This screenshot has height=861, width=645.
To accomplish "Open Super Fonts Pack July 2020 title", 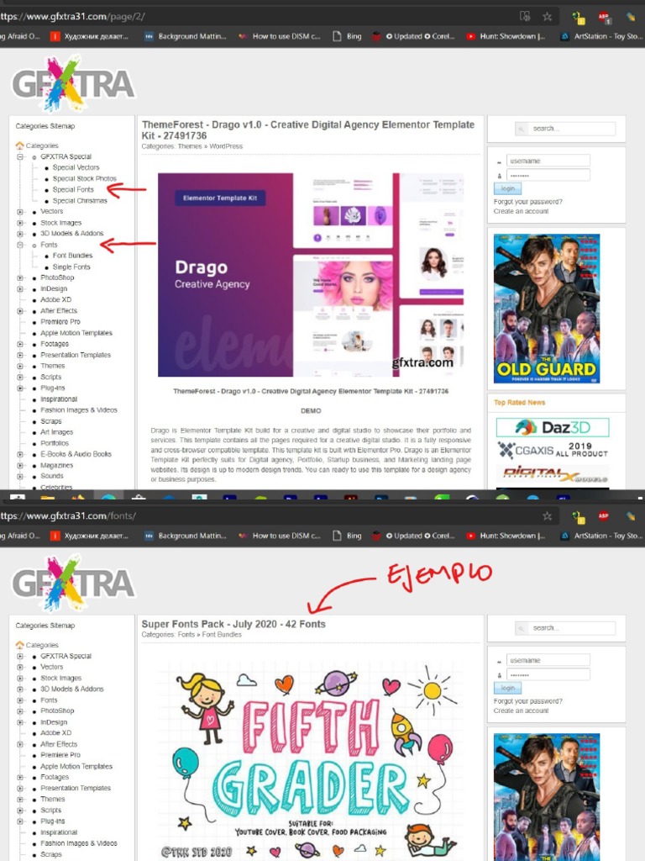I will [x=233, y=624].
